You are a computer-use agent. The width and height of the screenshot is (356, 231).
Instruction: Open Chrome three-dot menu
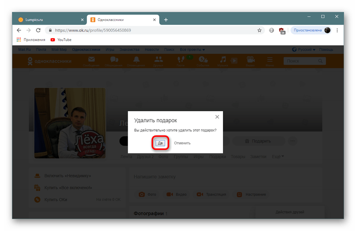pos(337,30)
